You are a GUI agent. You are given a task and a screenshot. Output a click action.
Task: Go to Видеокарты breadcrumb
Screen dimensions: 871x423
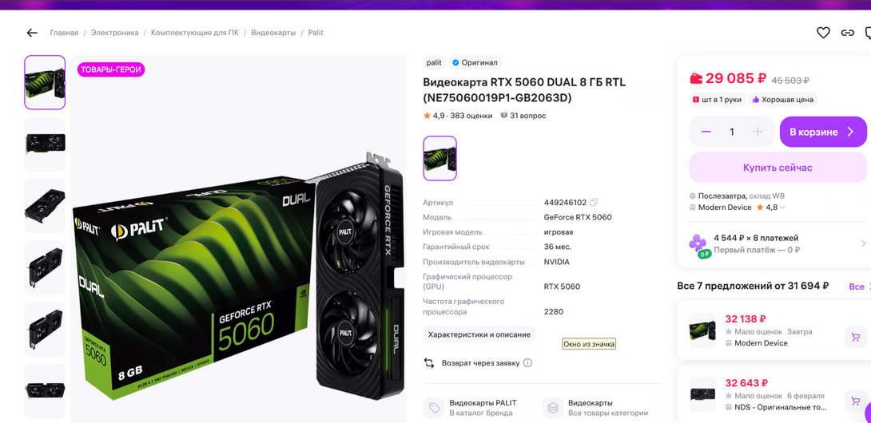tap(273, 33)
